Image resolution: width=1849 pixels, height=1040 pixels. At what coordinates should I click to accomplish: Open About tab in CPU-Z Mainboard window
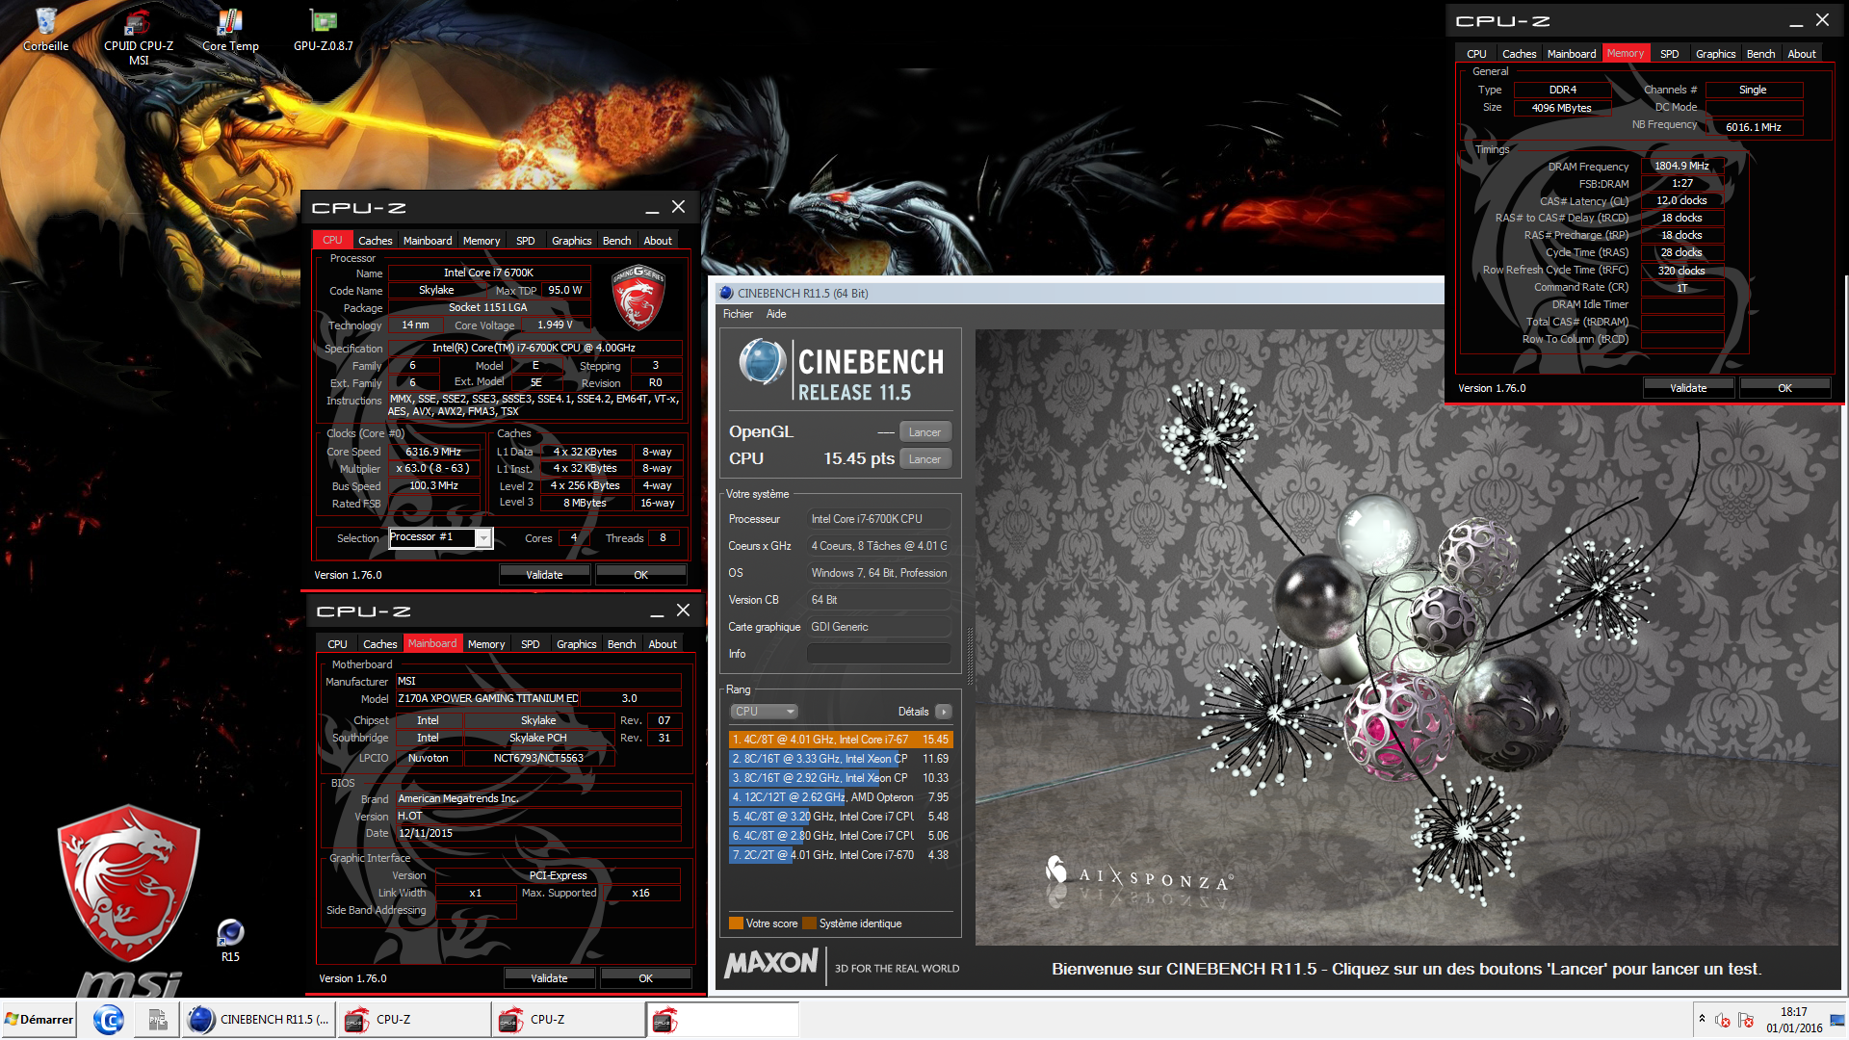pos(663,644)
